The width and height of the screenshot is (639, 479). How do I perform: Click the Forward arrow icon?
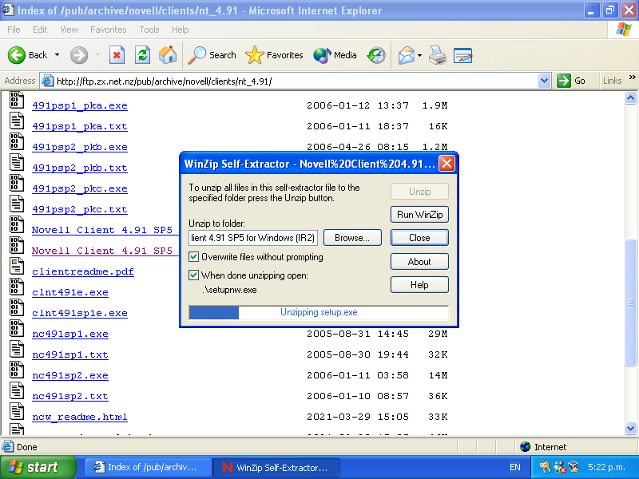(x=78, y=55)
